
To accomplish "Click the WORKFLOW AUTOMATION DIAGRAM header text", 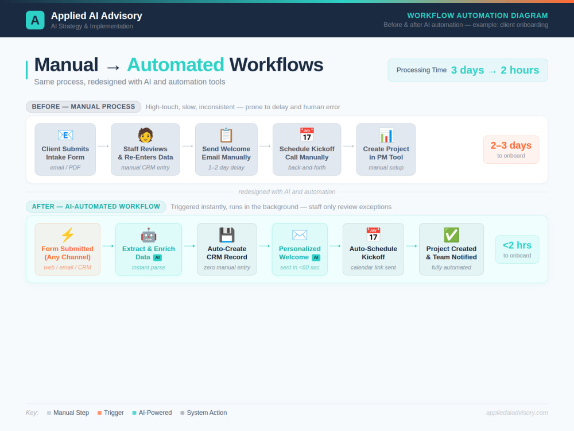I will [478, 16].
